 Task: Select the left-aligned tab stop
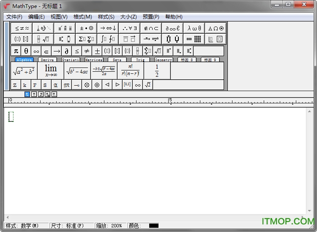click(x=27, y=94)
